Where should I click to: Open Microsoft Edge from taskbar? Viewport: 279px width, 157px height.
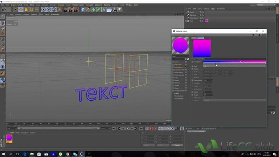(25, 154)
